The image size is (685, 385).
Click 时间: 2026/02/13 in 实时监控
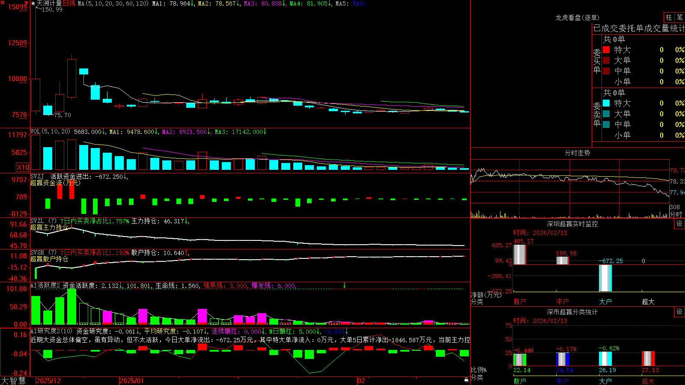(540, 233)
